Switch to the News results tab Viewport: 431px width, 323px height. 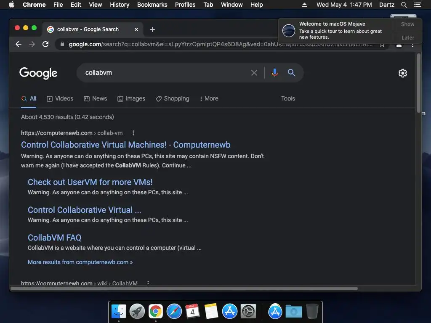(95, 98)
